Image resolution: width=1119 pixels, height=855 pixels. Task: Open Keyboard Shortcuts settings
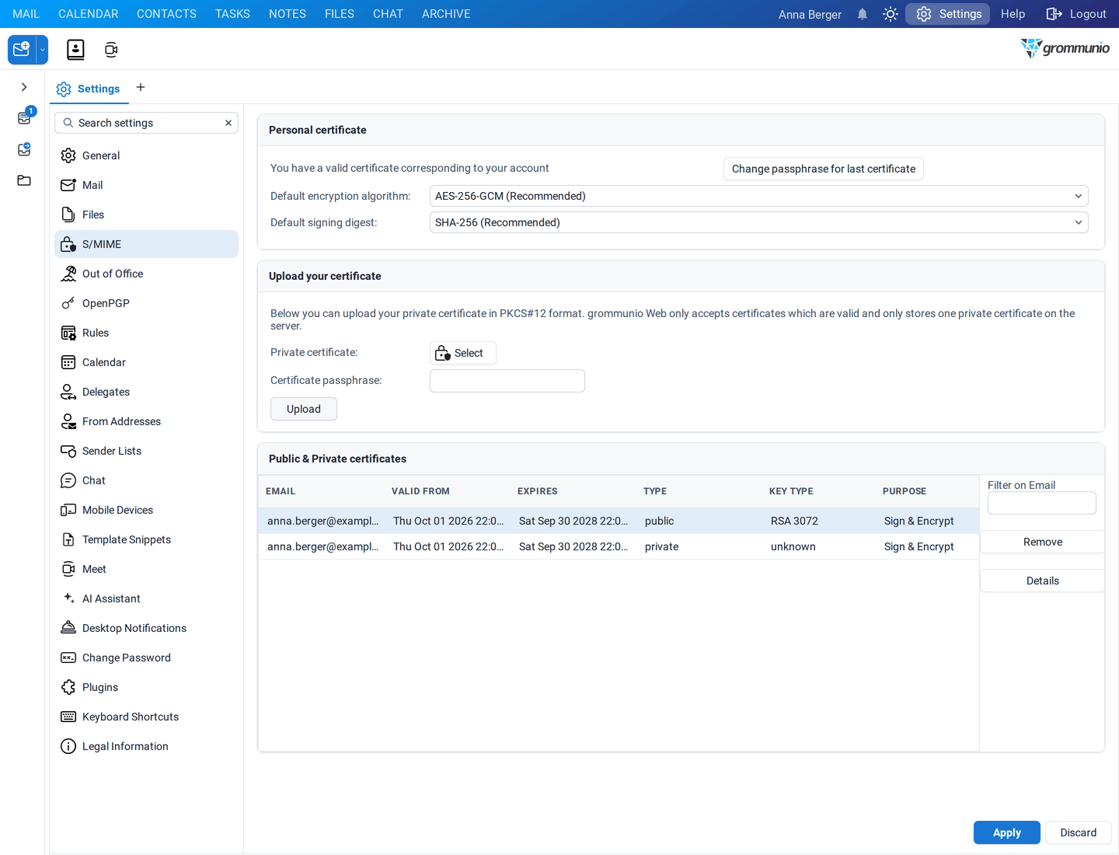146,717
